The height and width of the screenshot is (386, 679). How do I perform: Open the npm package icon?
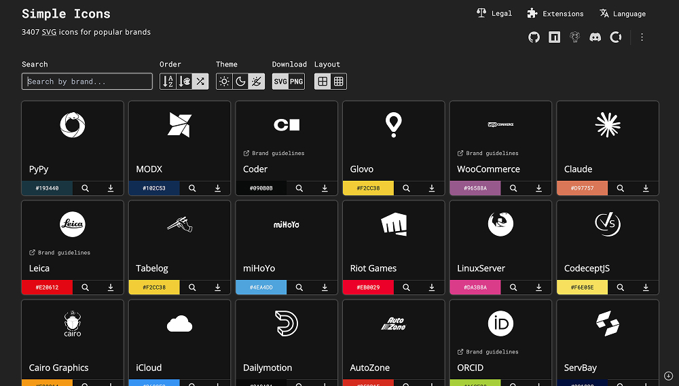click(554, 37)
